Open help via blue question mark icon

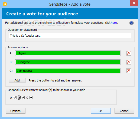tap(132, 23)
